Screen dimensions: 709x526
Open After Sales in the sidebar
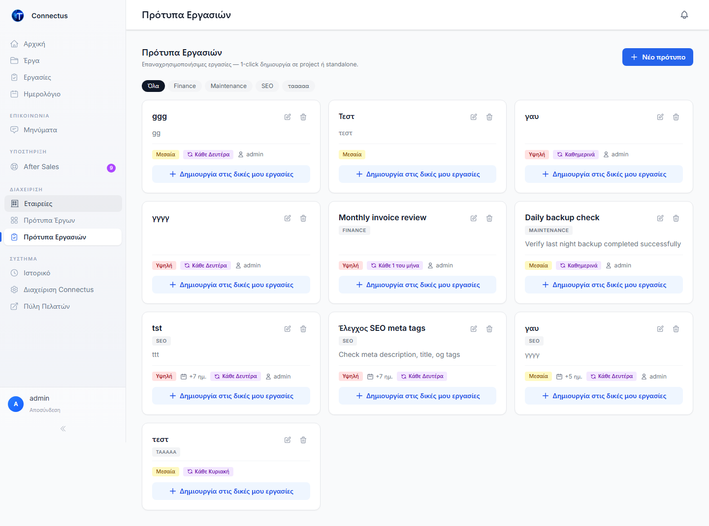pyautogui.click(x=63, y=167)
